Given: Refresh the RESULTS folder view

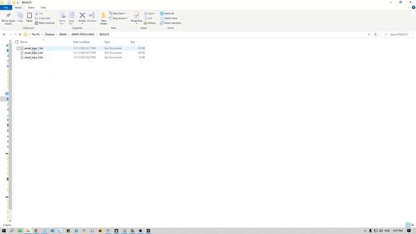Looking at the screenshot, I should pos(375,34).
